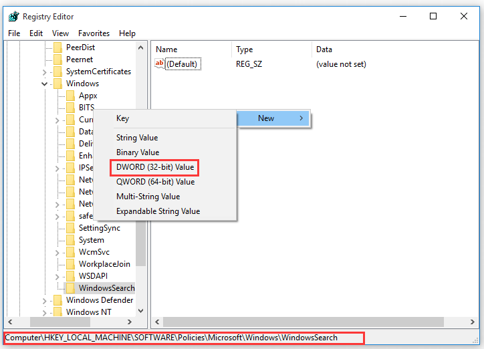This screenshot has height=349, width=484.
Task: Maximize the Registry Editor window
Action: click(x=433, y=16)
